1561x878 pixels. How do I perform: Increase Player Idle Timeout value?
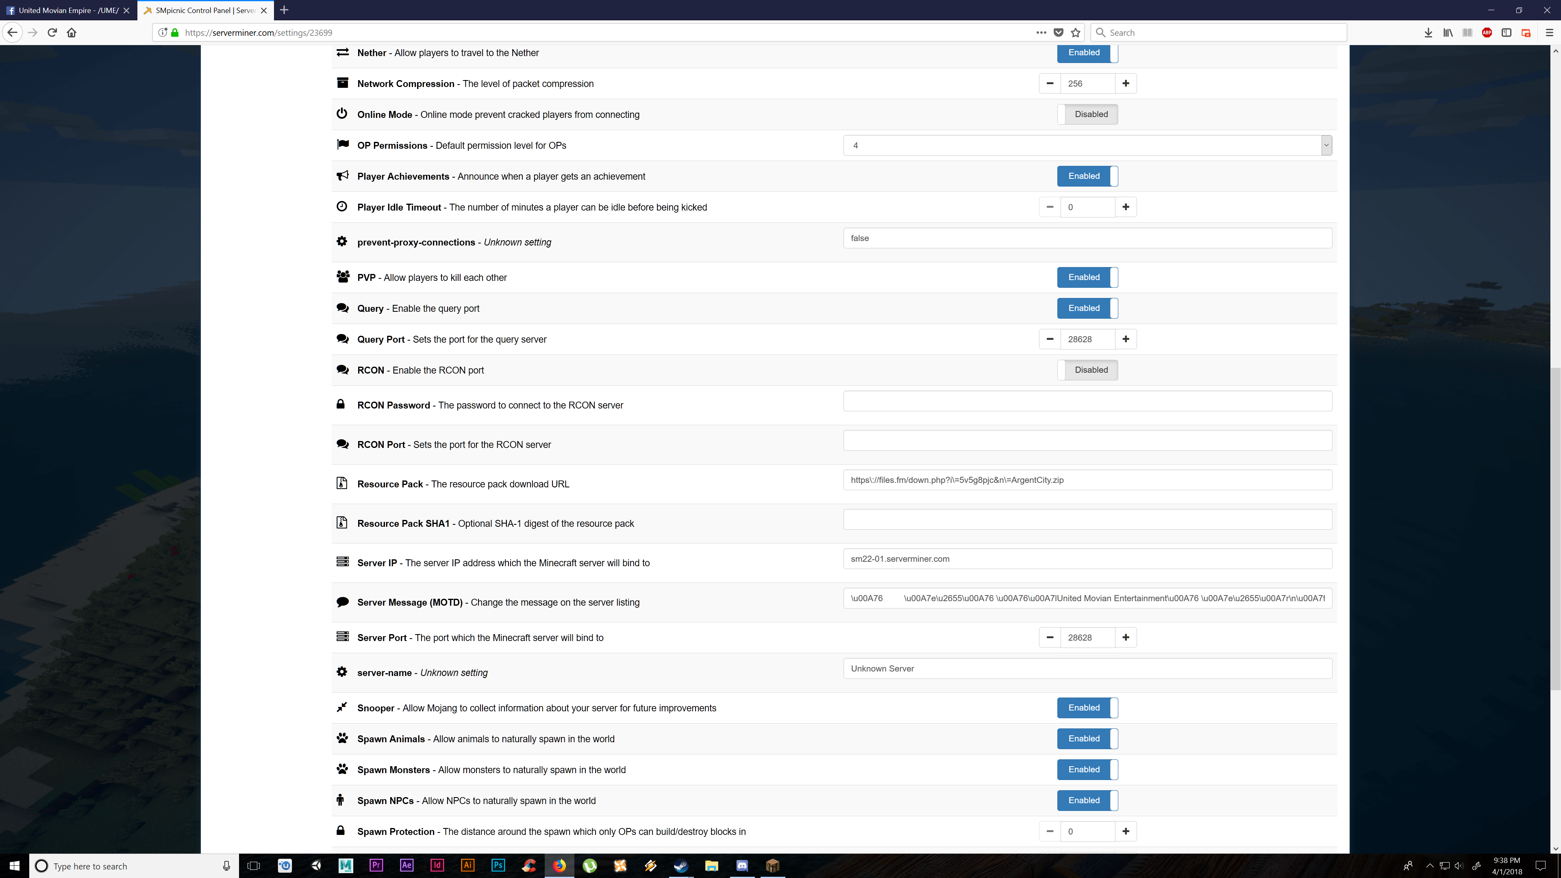1125,207
